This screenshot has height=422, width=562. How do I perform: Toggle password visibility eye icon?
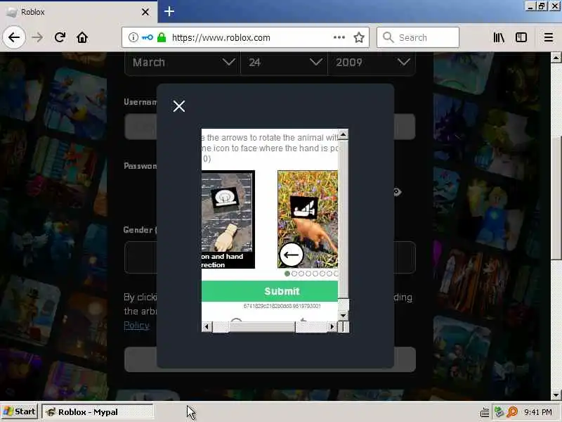397,192
